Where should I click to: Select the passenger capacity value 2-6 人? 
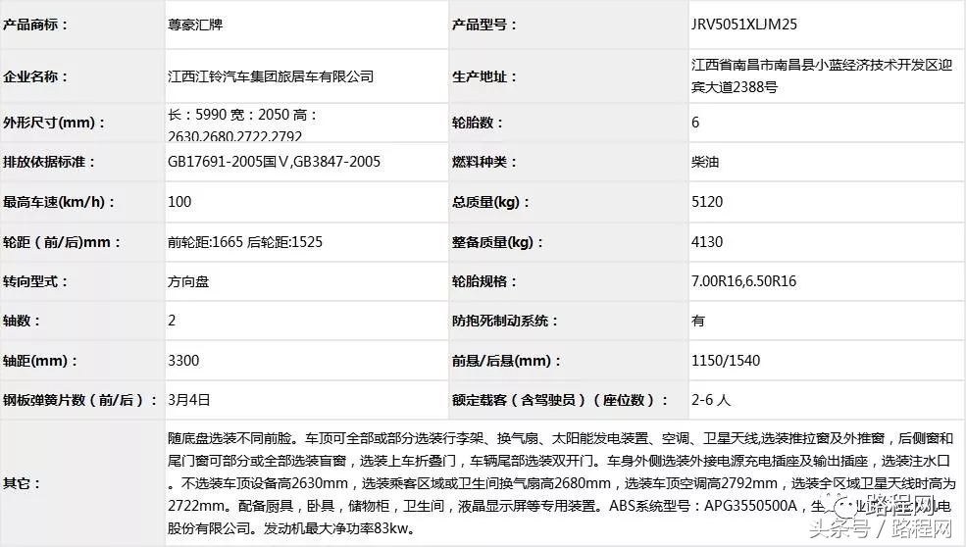coord(711,400)
